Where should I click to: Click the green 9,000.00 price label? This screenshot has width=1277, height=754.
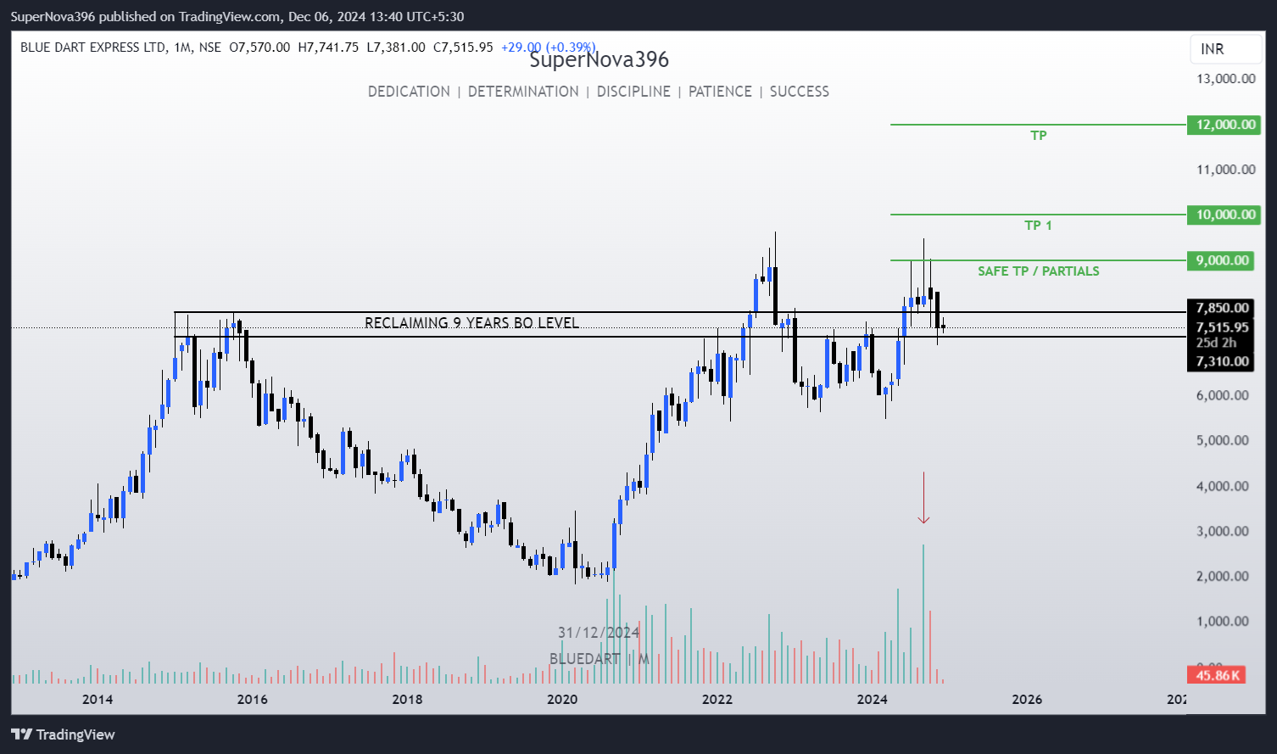pos(1222,260)
